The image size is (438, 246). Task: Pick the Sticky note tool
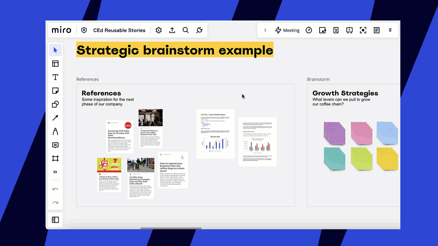pyautogui.click(x=55, y=91)
